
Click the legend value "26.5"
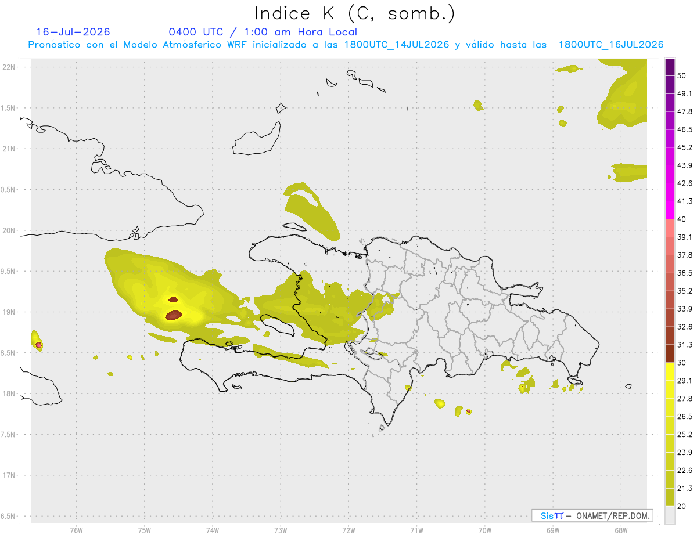tap(685, 417)
